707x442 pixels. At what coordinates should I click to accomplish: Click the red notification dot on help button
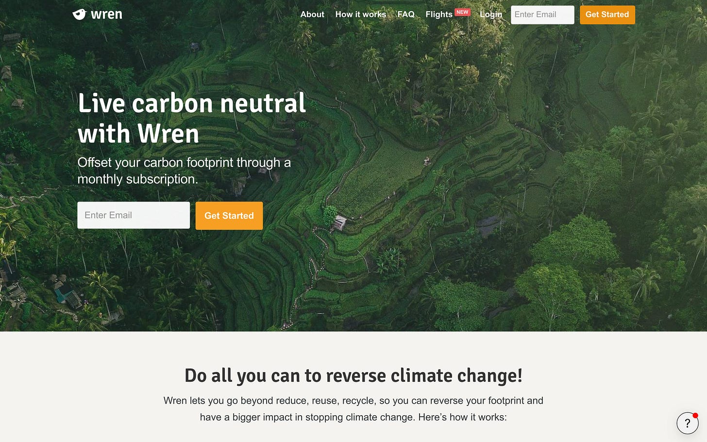(x=695, y=415)
